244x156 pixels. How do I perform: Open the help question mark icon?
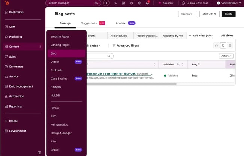click(x=131, y=3)
